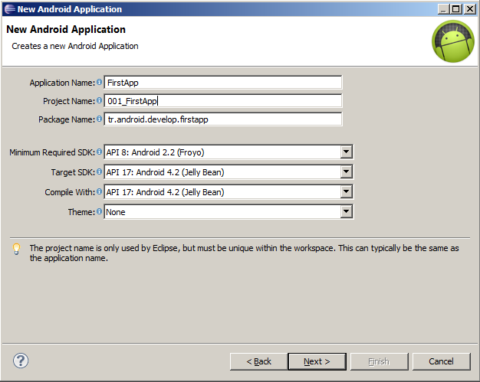480x382 pixels.
Task: Return to previous page with Back
Action: [258, 361]
